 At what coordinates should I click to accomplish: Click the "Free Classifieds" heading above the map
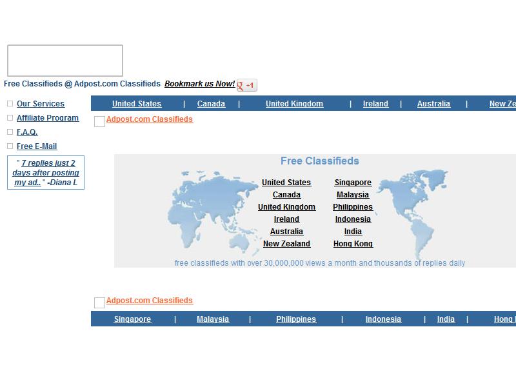[x=320, y=161]
